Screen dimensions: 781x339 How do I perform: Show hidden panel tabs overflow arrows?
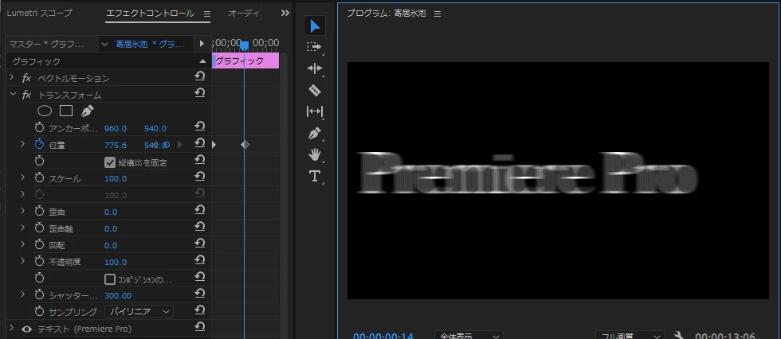(x=285, y=14)
